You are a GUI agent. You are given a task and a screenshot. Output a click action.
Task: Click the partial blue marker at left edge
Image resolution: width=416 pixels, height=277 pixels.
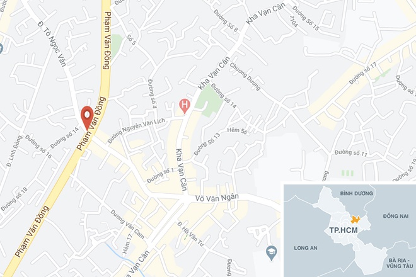pyautogui.click(x=1, y=48)
